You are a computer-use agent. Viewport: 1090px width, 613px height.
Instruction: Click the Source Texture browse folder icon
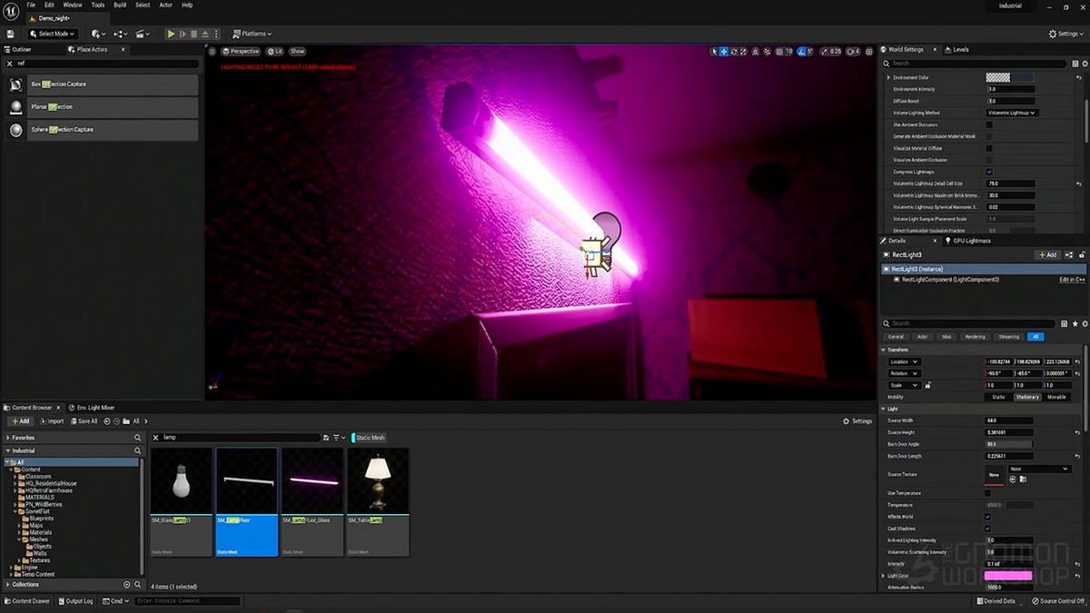pyautogui.click(x=1022, y=479)
